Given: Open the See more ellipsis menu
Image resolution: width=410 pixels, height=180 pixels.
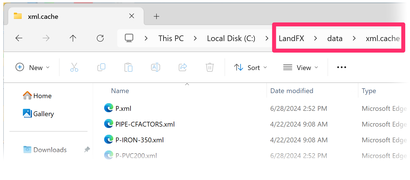Looking at the screenshot, I should coord(342,67).
